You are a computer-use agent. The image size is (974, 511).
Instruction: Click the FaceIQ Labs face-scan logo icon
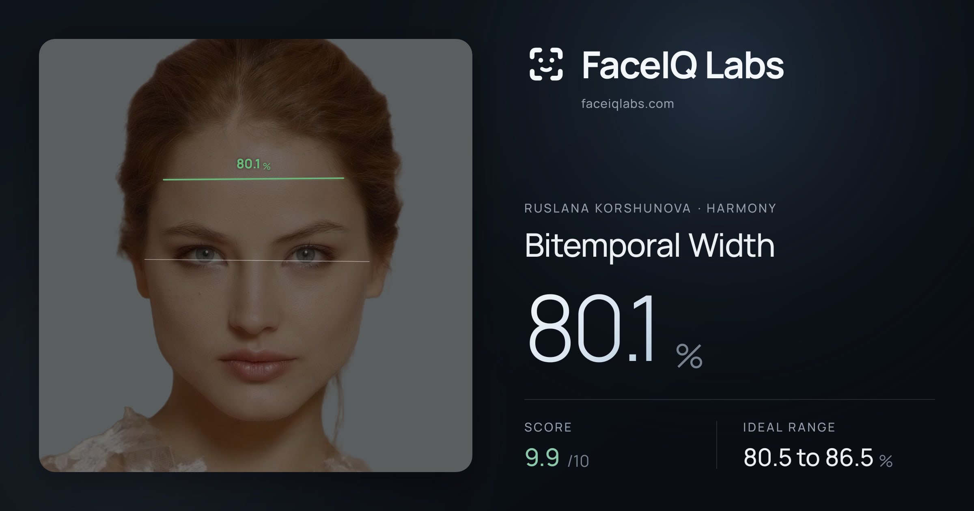point(546,64)
